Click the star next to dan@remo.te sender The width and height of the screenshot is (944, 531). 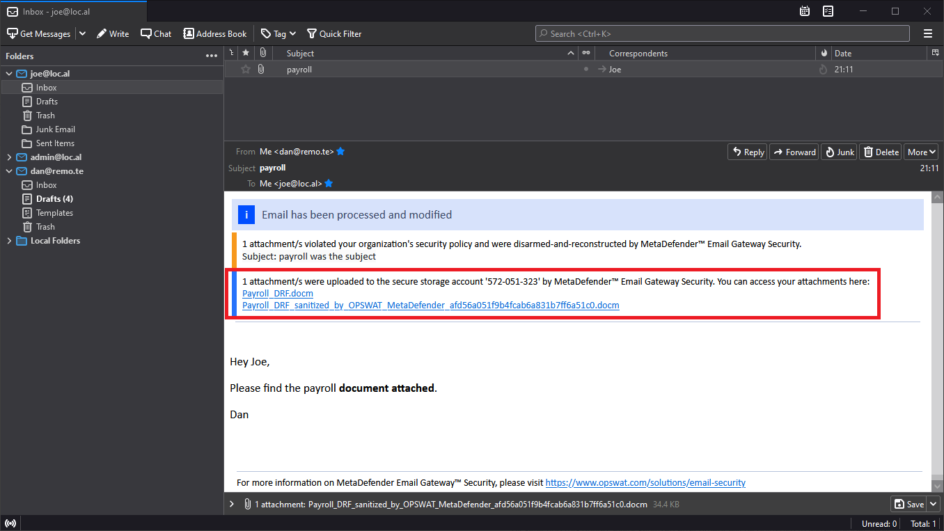(x=341, y=152)
